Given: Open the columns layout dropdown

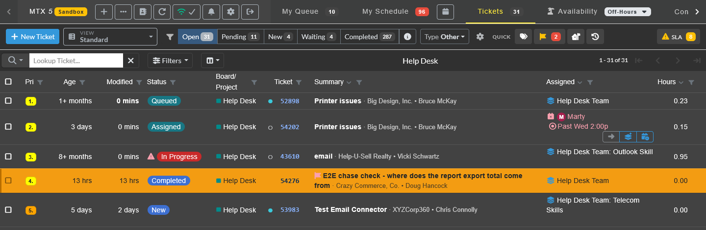Looking at the screenshot, I should tap(212, 61).
